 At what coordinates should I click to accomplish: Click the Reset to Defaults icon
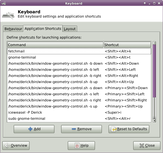pos(114,129)
